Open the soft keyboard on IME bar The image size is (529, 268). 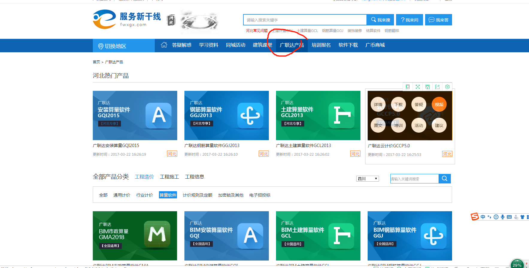pyautogui.click(x=509, y=217)
